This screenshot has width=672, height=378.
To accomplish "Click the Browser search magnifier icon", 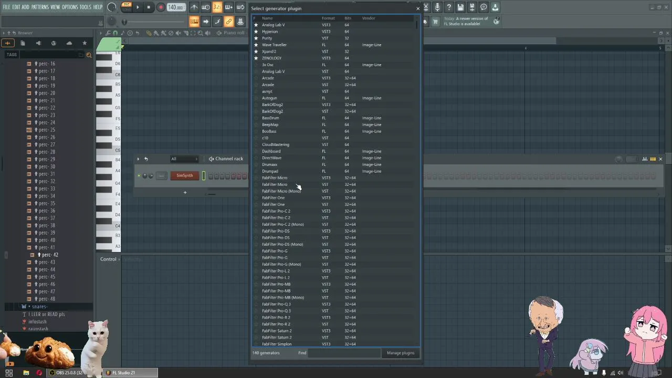I will pos(89,55).
